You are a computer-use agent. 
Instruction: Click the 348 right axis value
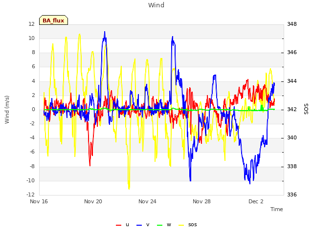click(292, 24)
